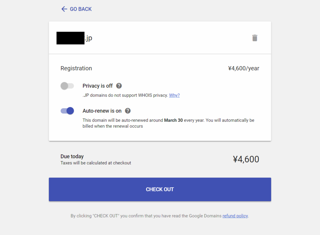Click the Due today heading
Viewport: 320px width, 235px height.
[x=72, y=156]
